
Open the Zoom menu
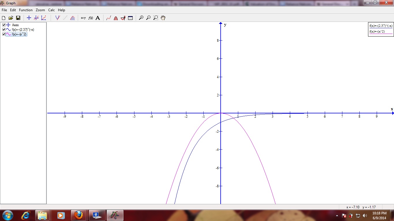pyautogui.click(x=40, y=10)
